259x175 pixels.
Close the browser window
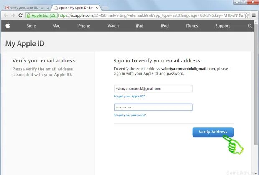tap(253, 2)
